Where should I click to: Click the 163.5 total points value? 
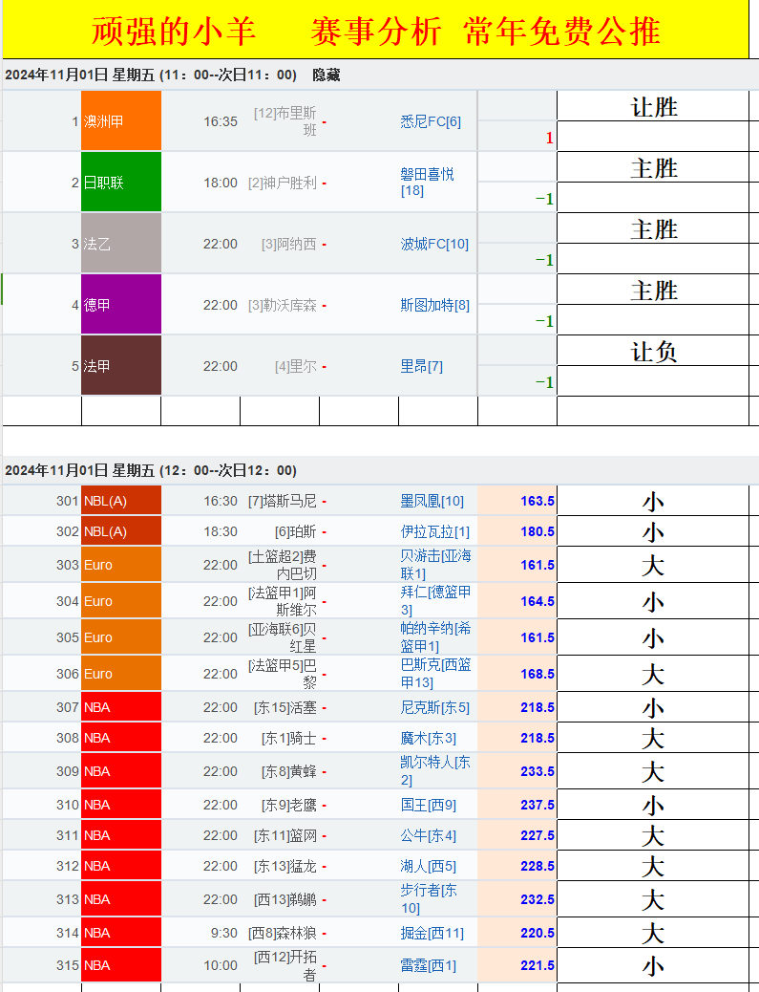pyautogui.click(x=538, y=501)
